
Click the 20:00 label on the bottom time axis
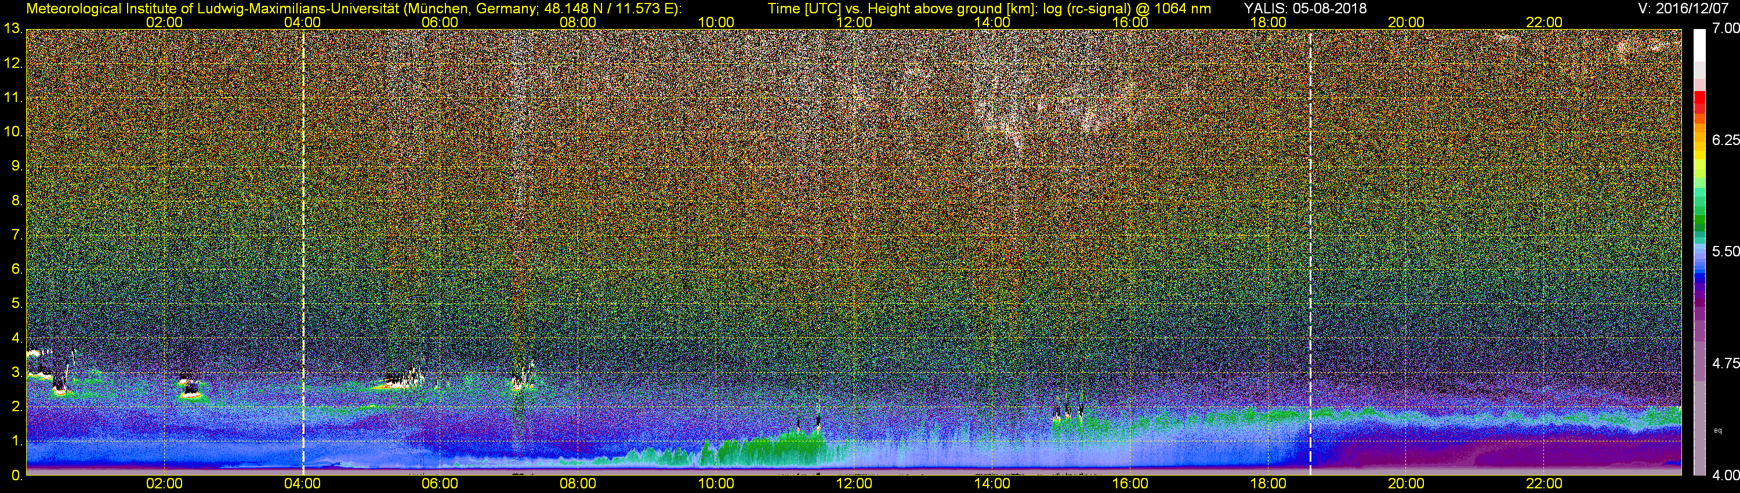click(1406, 484)
